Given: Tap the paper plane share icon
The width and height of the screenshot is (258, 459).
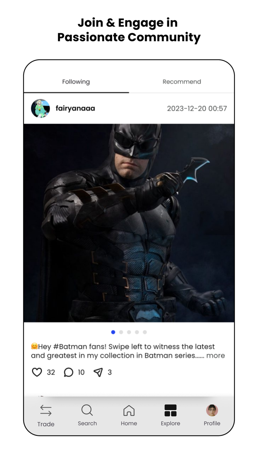Looking at the screenshot, I should coord(98,372).
